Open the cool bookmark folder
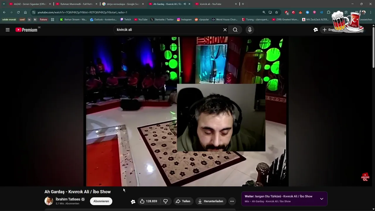The image size is (375, 211). pos(22,20)
